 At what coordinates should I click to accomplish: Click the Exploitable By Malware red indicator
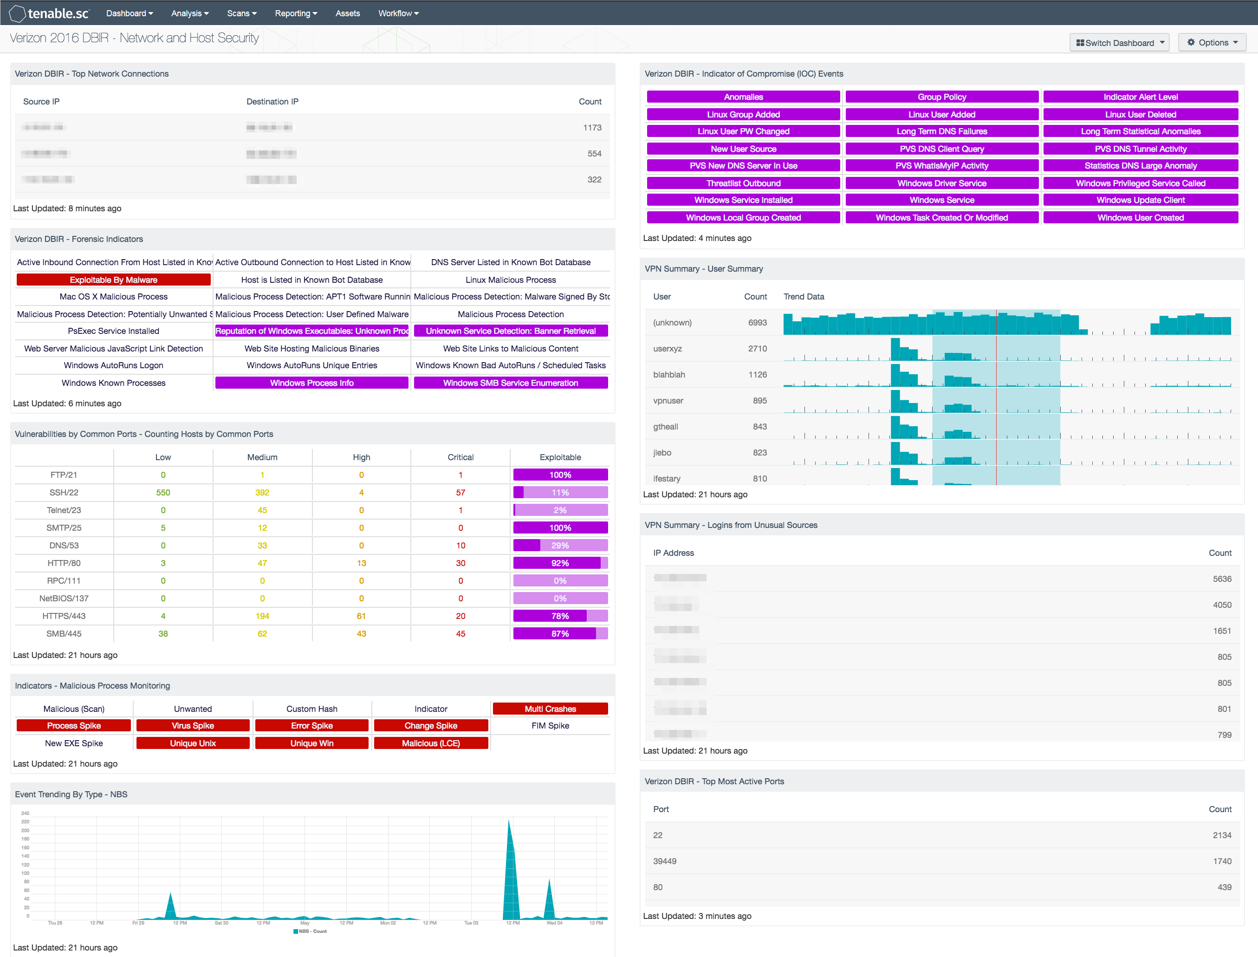coord(113,280)
